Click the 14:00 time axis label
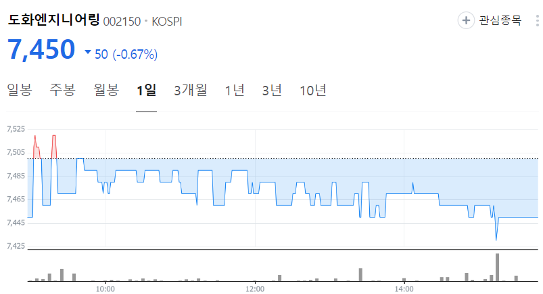The height and width of the screenshot is (294, 543). click(404, 289)
